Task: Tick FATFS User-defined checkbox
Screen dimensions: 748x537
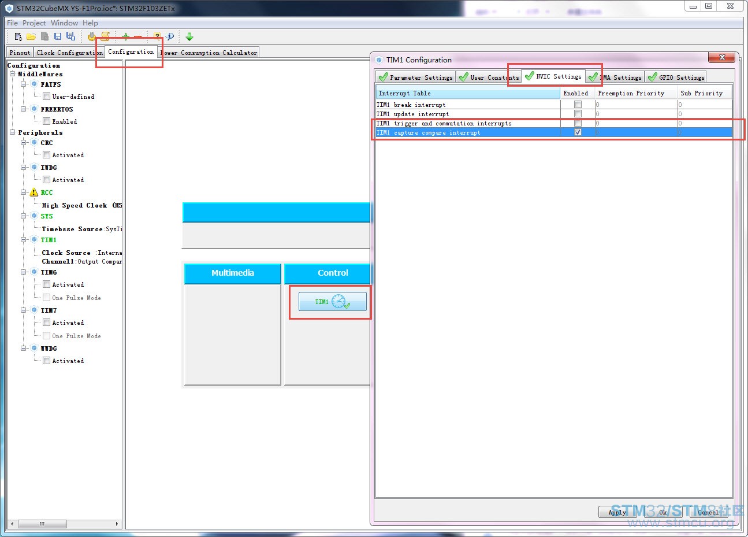Action: click(46, 97)
